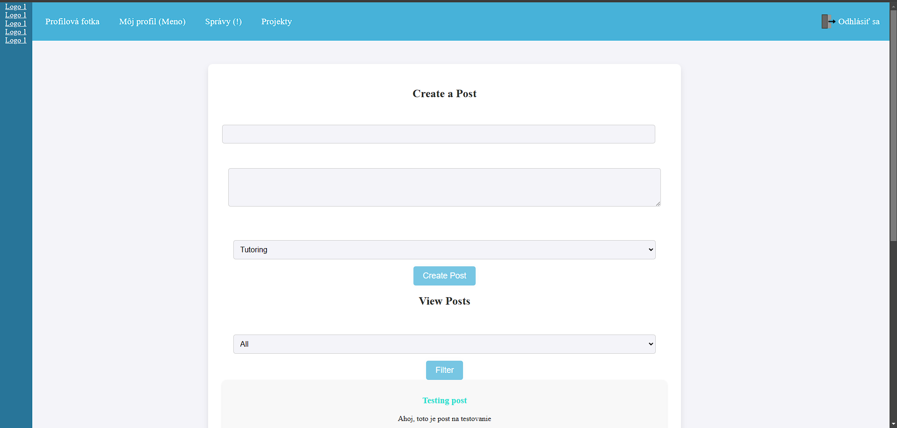897x428 pixels.
Task: Click the vertical scrollbar thumb
Action: (x=893, y=125)
